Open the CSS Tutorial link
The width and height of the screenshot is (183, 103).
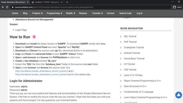click(130, 70)
